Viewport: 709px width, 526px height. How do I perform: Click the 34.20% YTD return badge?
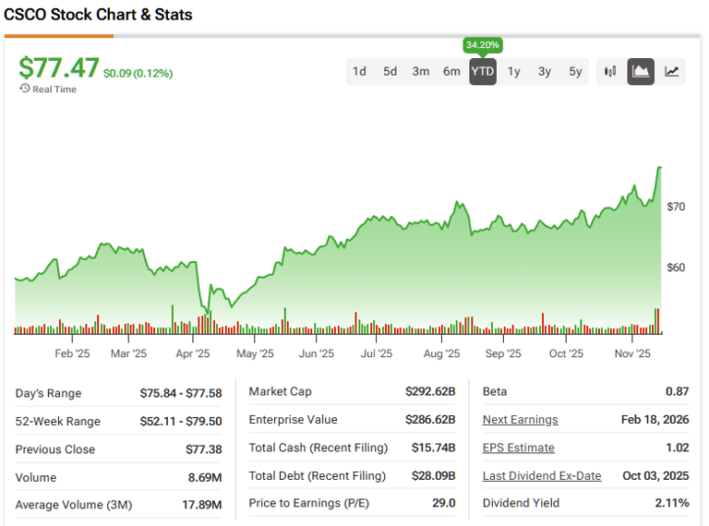pyautogui.click(x=483, y=45)
